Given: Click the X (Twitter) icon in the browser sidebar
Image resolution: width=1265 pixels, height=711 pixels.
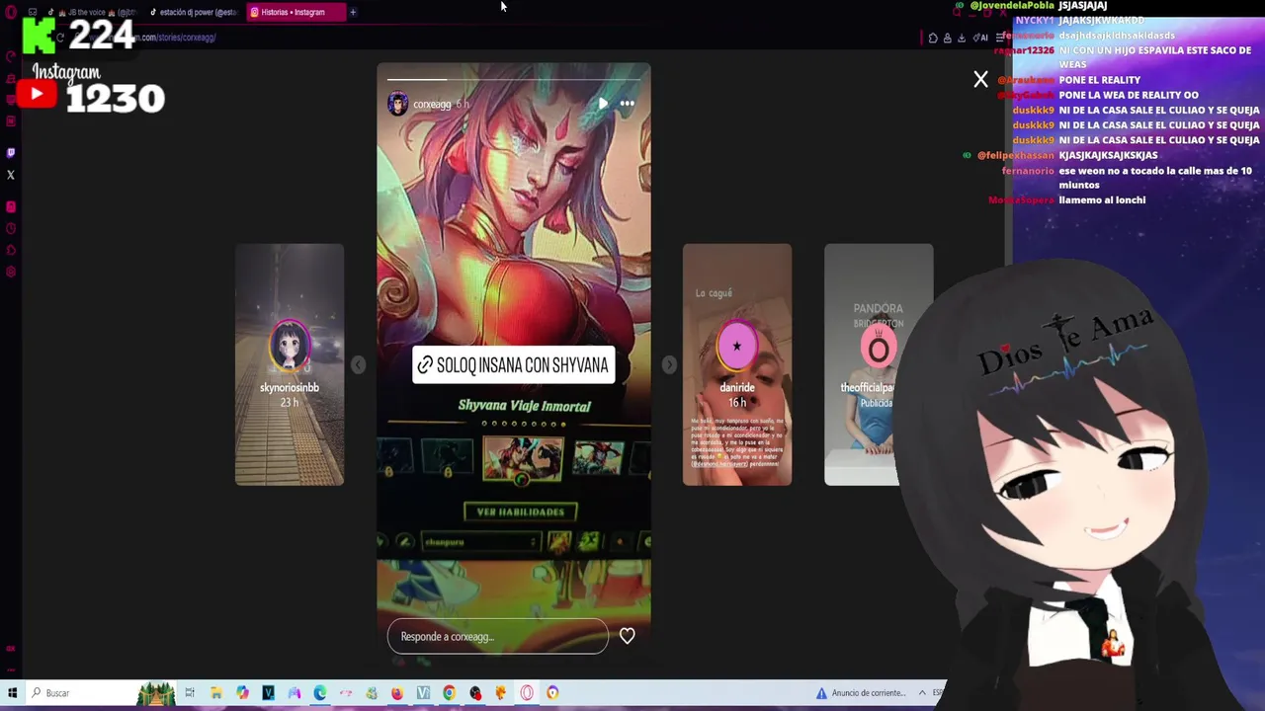Looking at the screenshot, I should coord(11,175).
